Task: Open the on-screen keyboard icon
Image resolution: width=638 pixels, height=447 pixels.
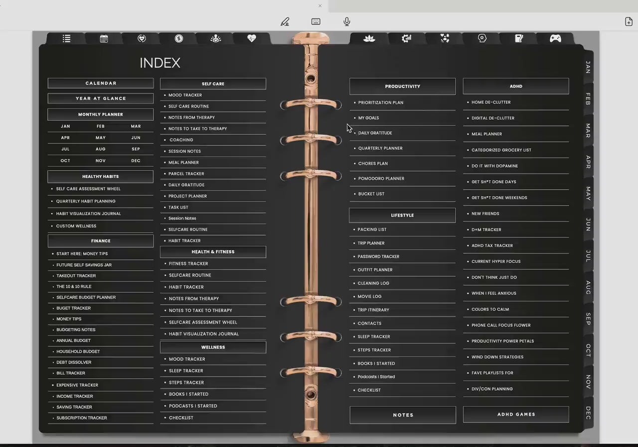Action: 316,21
